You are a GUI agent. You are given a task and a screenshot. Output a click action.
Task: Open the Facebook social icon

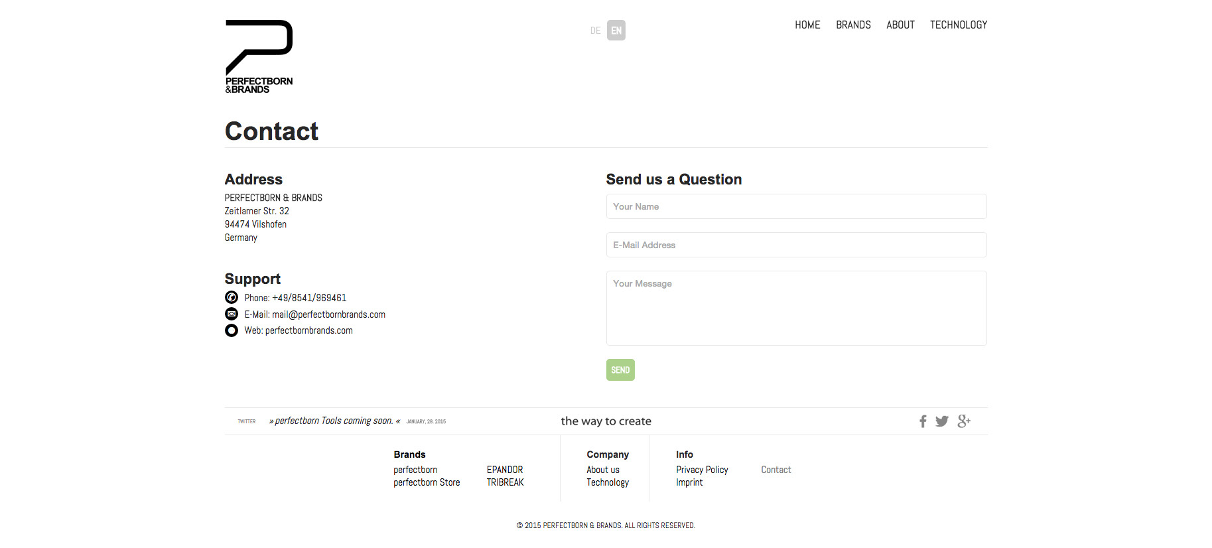pos(923,421)
